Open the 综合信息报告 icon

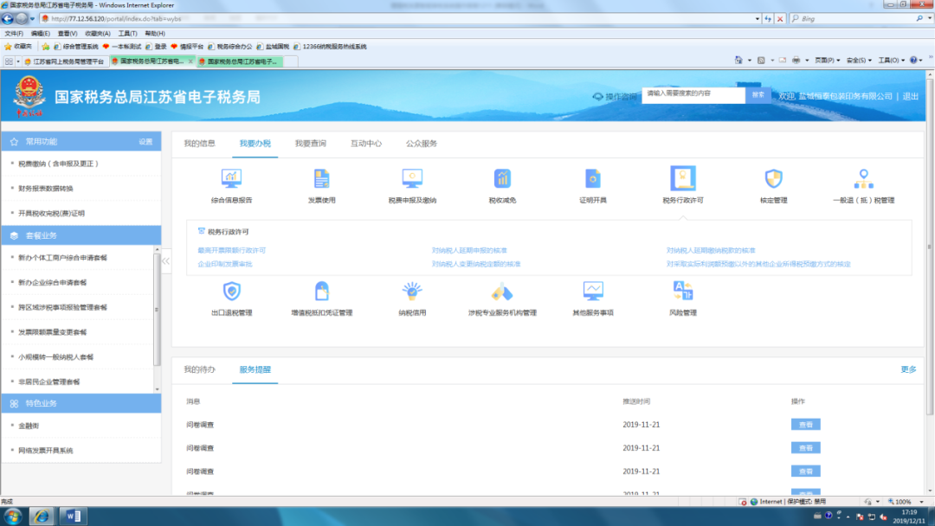coord(231,178)
